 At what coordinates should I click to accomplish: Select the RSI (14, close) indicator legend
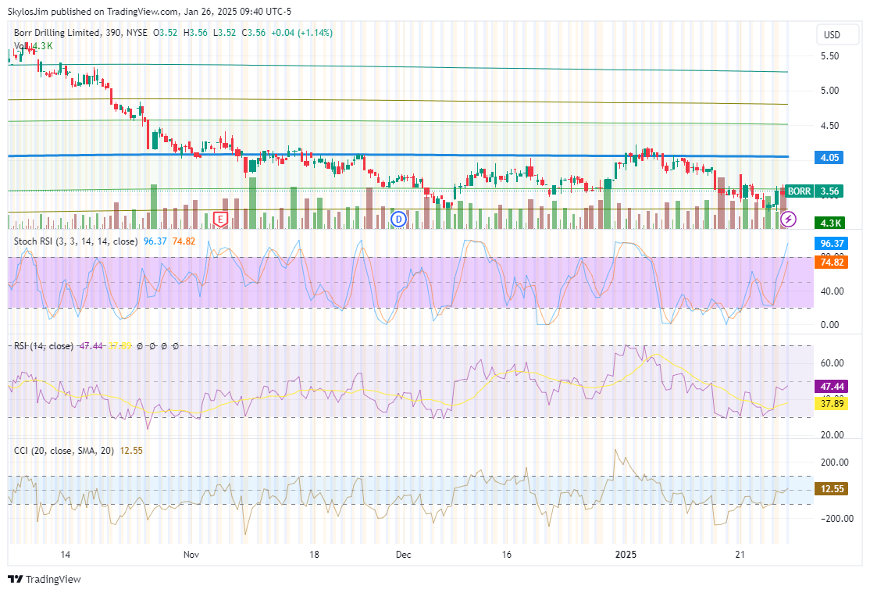(x=43, y=346)
